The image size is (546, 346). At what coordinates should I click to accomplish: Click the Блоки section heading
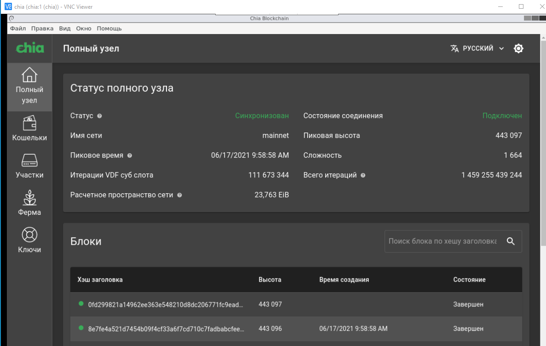(x=86, y=242)
